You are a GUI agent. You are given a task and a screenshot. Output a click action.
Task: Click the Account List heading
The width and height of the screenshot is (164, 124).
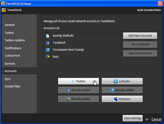[x=51, y=28]
